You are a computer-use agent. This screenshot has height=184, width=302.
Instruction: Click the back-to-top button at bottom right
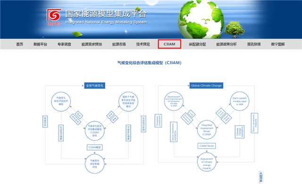(x=261, y=177)
